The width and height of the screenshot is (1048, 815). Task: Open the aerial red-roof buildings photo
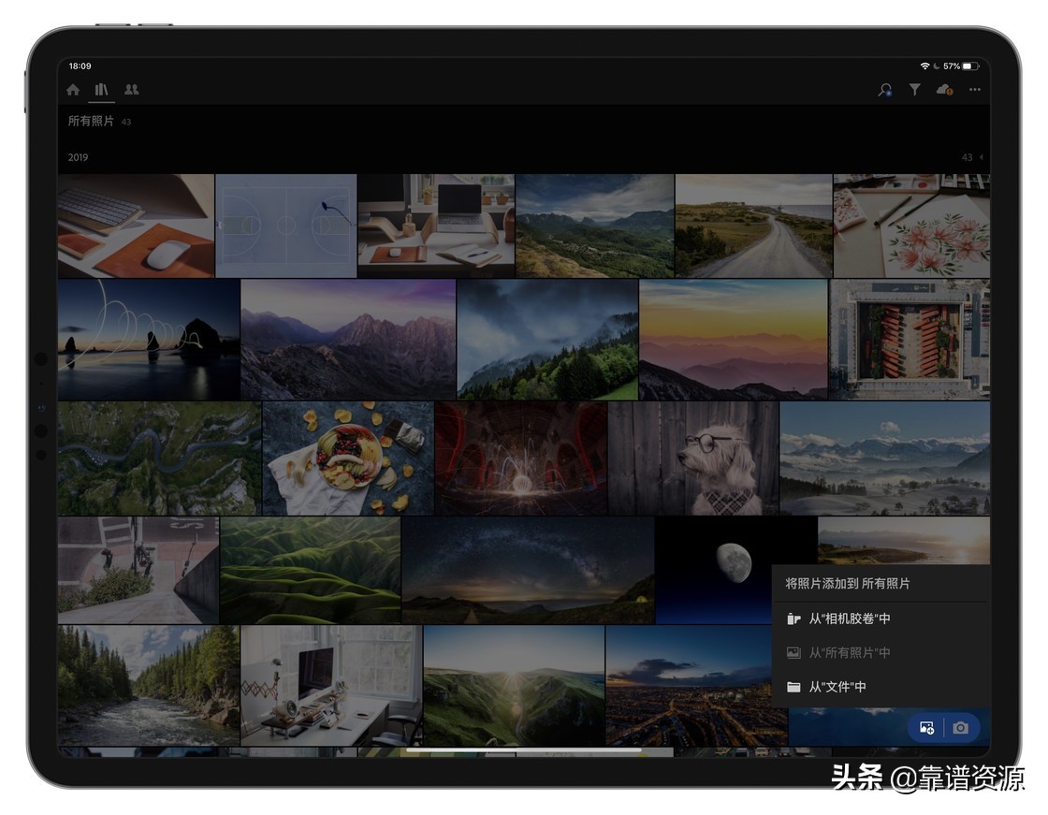[x=909, y=340]
